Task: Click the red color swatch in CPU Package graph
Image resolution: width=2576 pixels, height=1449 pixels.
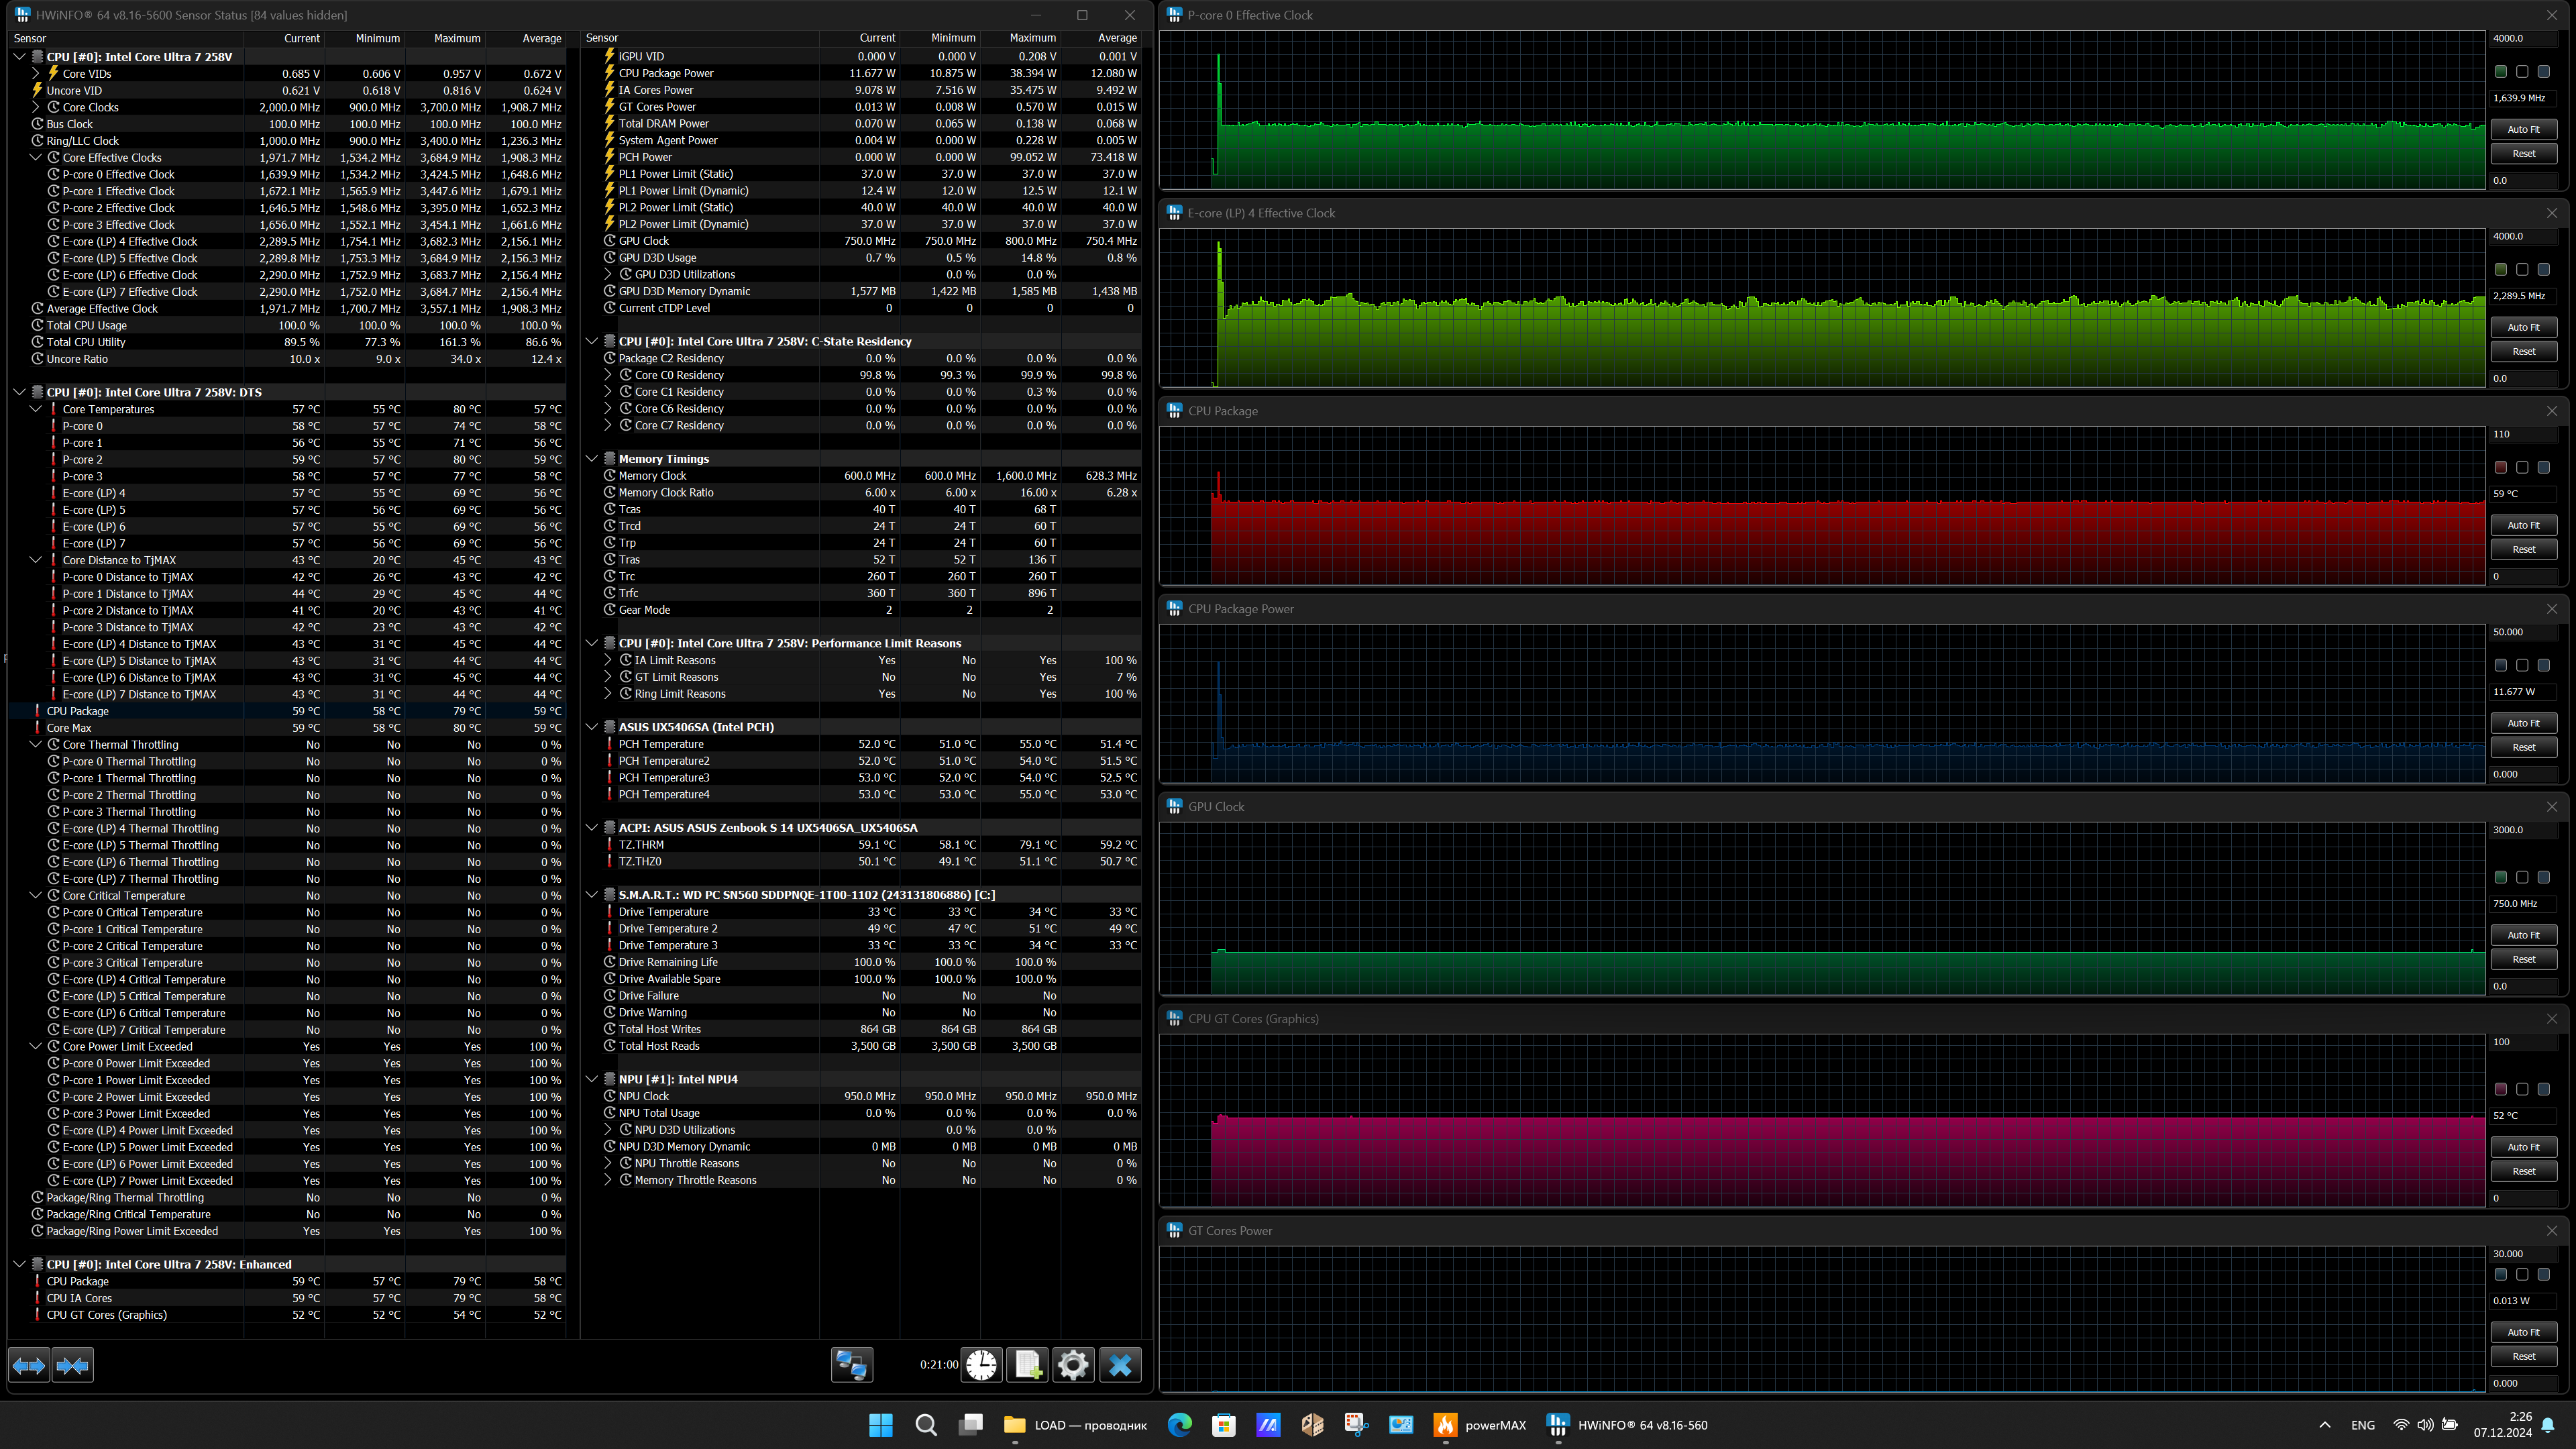Action: (x=2500, y=468)
